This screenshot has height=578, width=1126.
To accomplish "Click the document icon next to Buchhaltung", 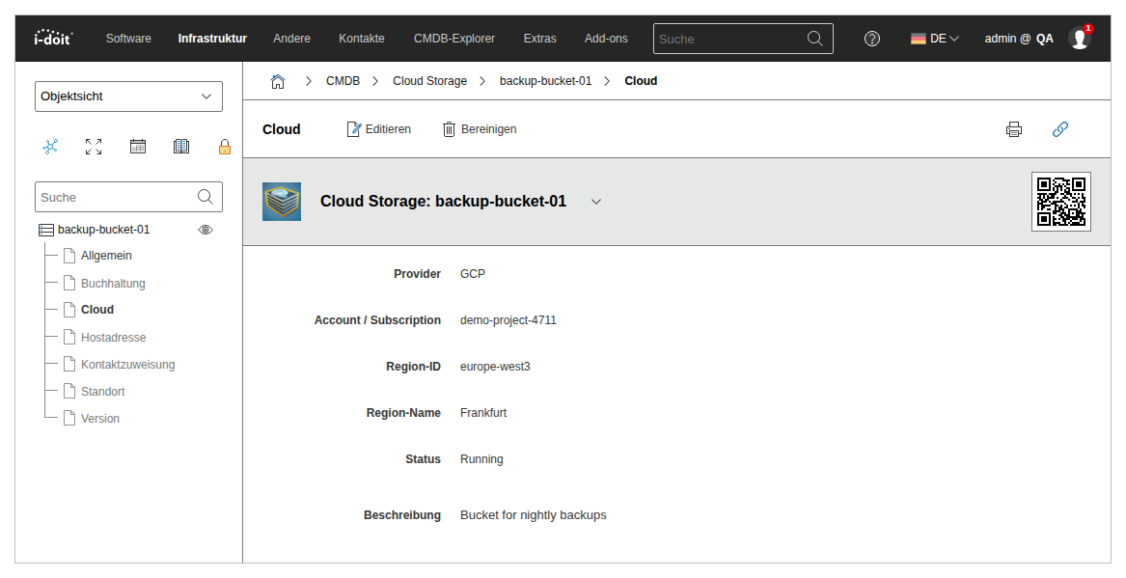I will 69,283.
